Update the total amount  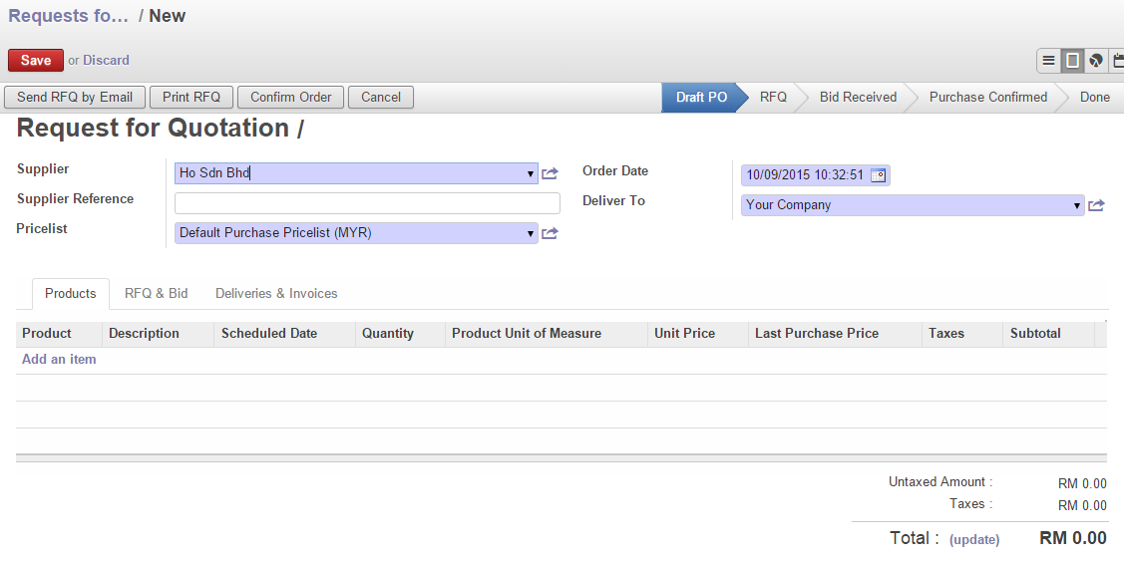point(974,540)
